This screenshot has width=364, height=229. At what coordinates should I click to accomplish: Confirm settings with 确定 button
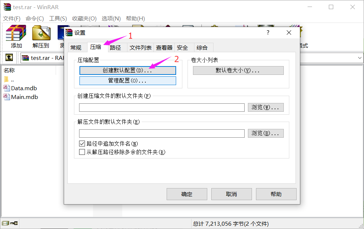pos(187,194)
